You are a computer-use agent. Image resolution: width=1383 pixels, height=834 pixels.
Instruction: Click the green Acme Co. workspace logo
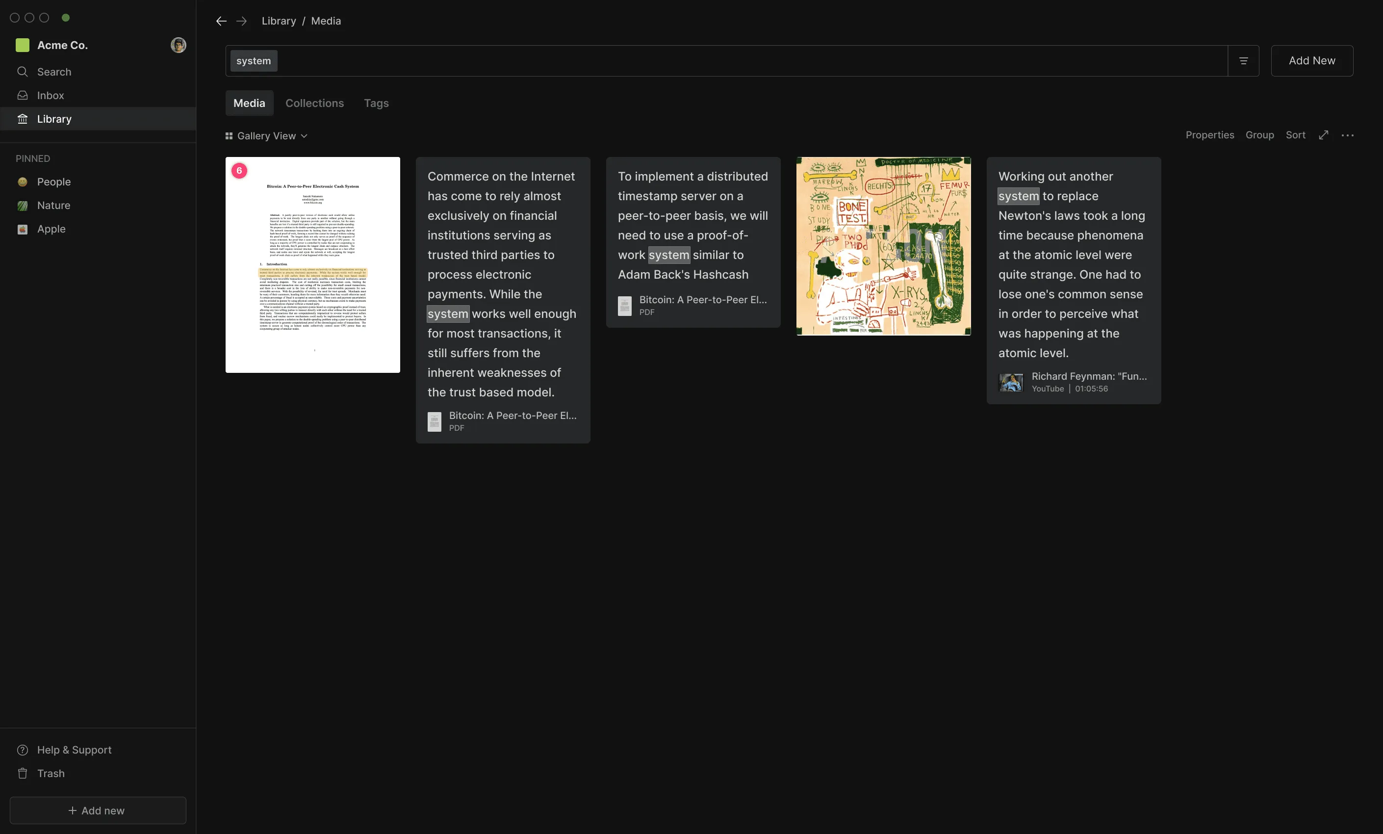[23, 45]
